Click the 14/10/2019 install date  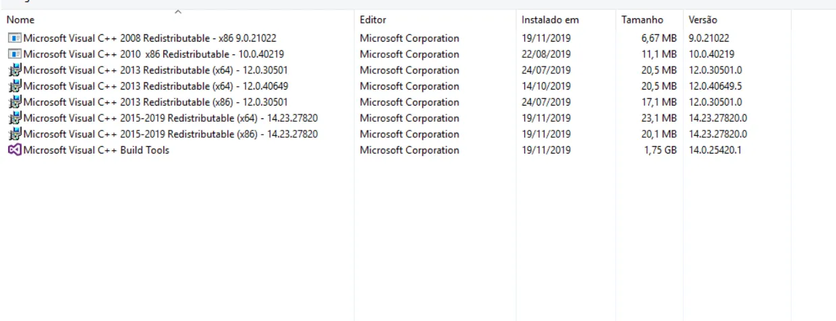tap(547, 86)
